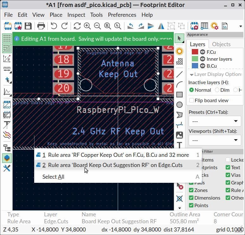
Task: Activate zoom to selection tool
Action: click(118, 26)
